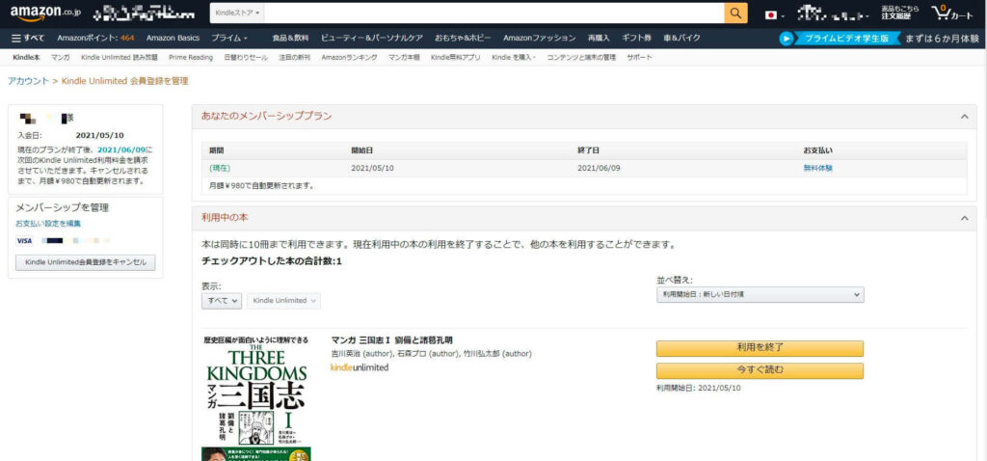The height and width of the screenshot is (461, 987).
Task: Click the Japan flag language selector
Action: tap(774, 14)
